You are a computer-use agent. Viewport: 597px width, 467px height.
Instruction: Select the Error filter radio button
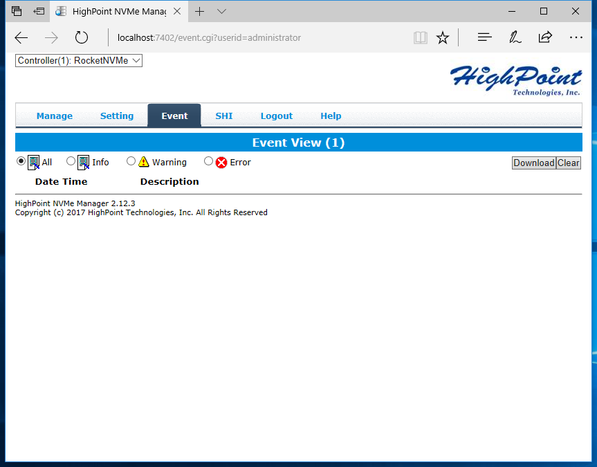(x=208, y=161)
